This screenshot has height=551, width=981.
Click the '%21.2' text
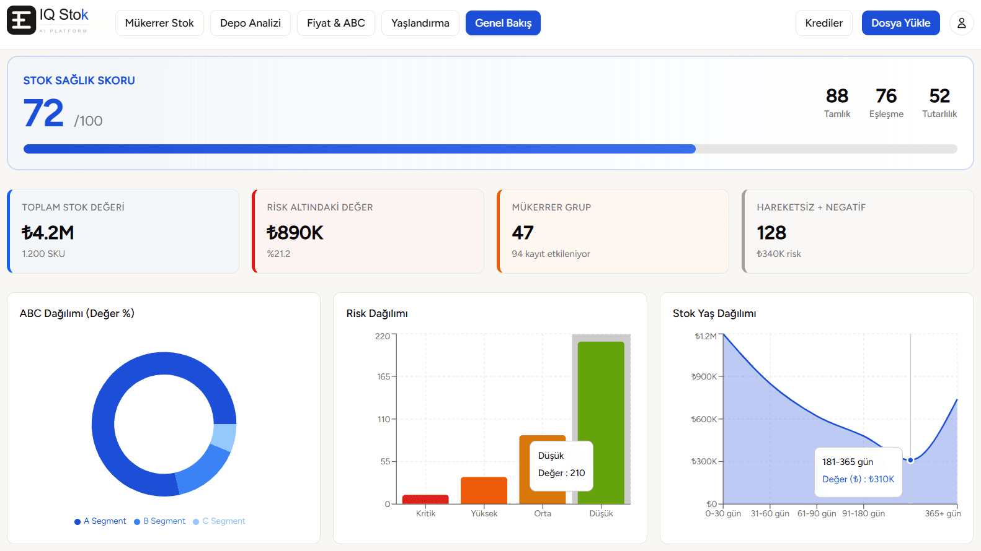click(278, 254)
